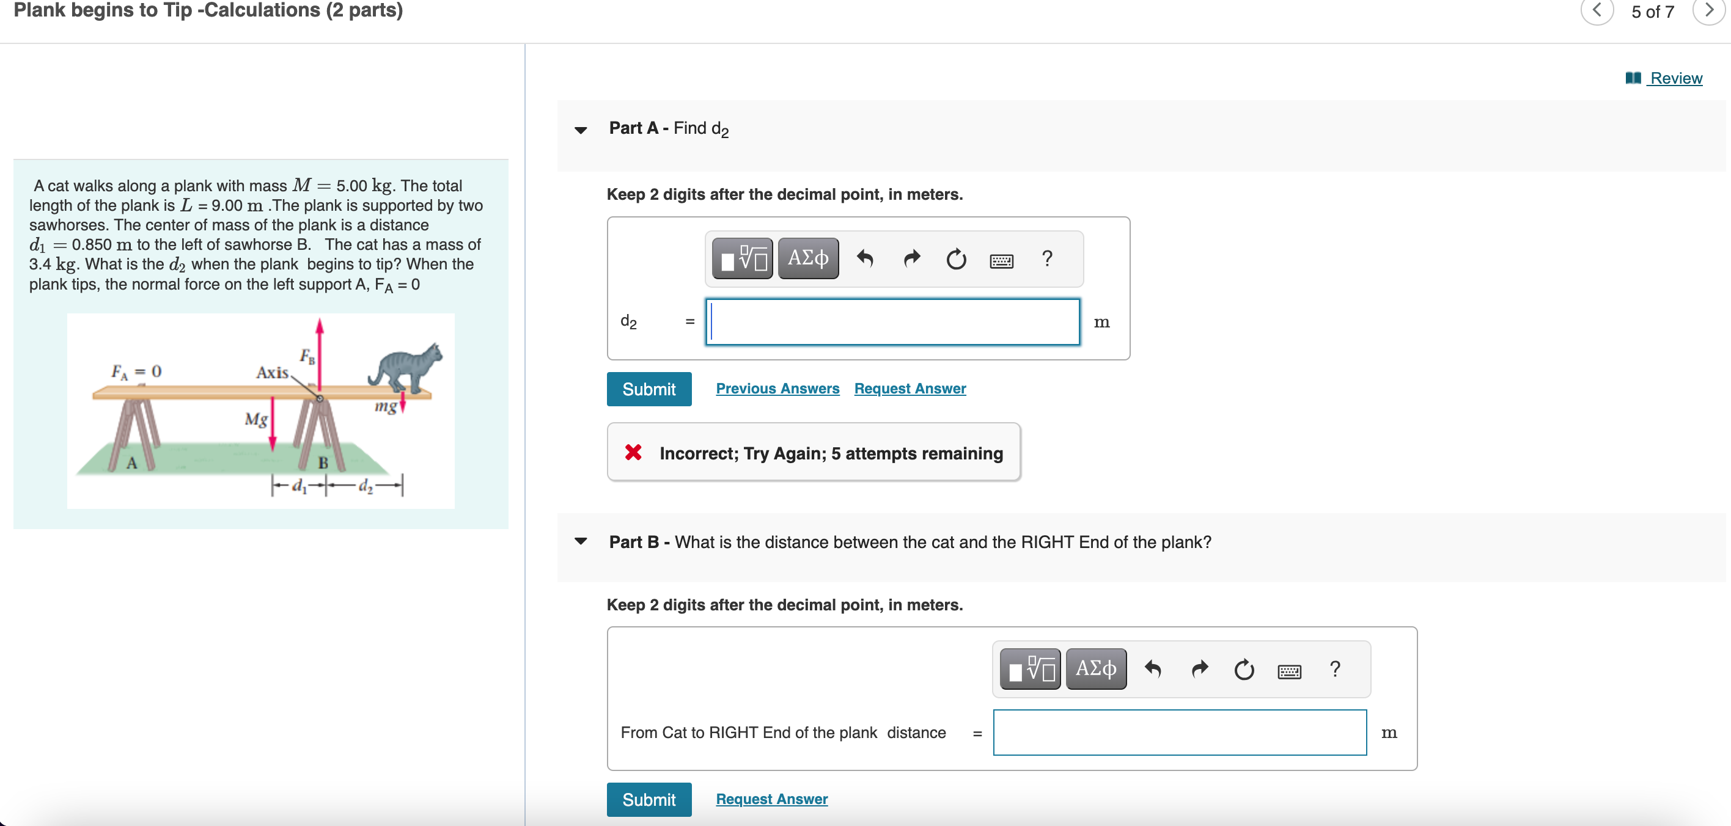Screen dimensions: 1731x826
Task: Click undo arrow in Part B toolbar
Action: [1152, 669]
